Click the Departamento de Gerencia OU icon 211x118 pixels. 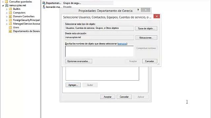pos(10,31)
